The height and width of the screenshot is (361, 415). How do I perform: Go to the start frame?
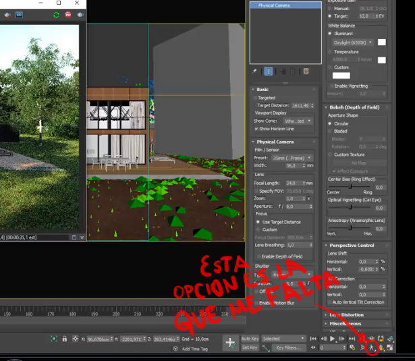313,339
